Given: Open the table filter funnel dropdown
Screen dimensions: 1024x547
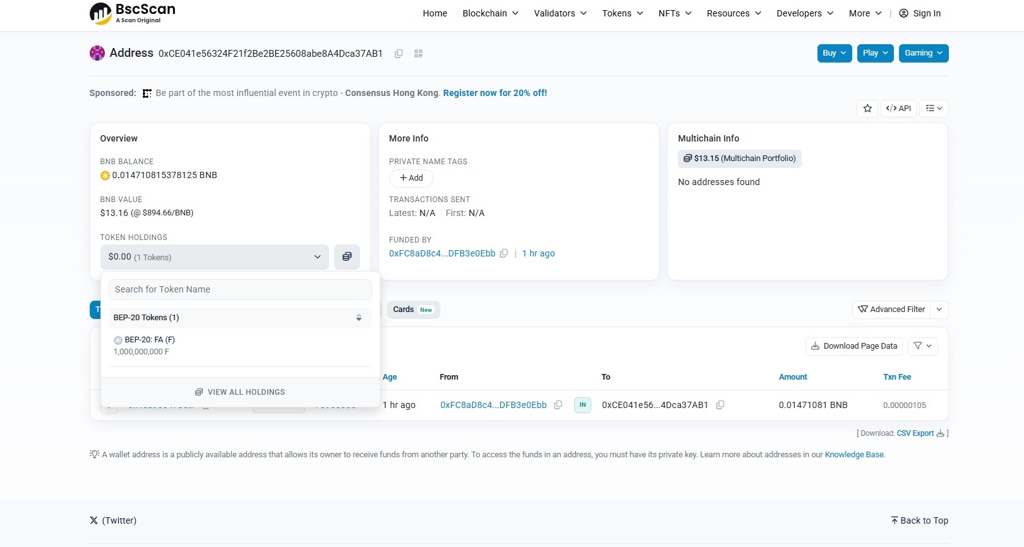Looking at the screenshot, I should 923,346.
